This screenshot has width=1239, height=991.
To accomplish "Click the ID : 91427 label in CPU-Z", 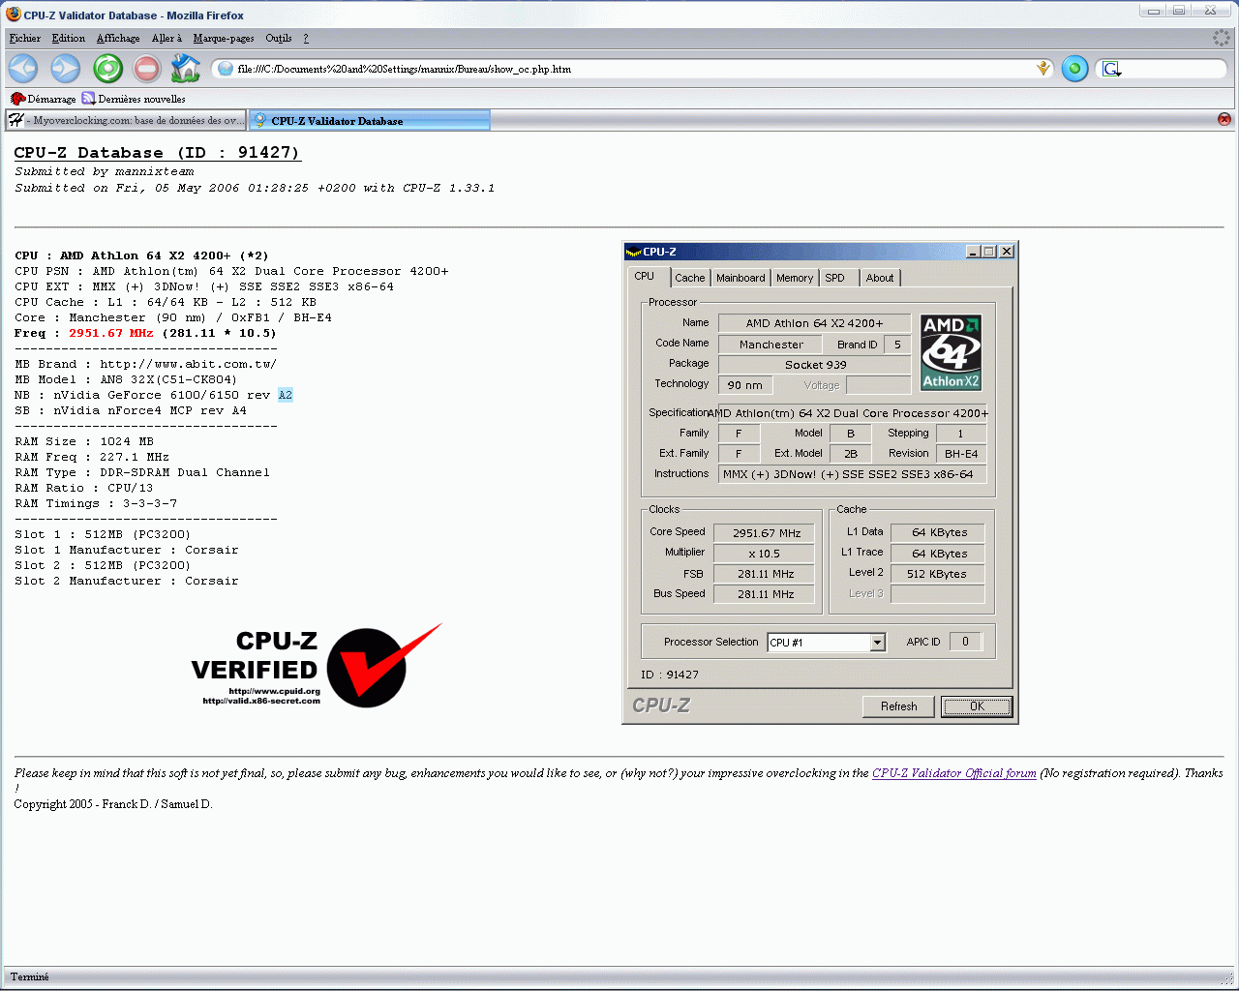I will click(x=670, y=675).
